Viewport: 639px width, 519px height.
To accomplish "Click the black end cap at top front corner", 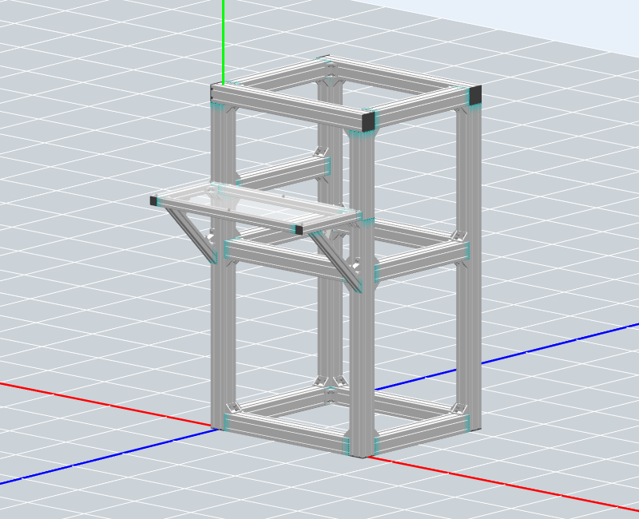I will point(368,121).
